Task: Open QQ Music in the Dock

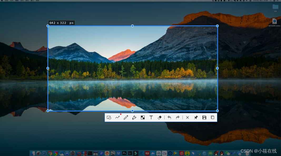Action: (187, 153)
